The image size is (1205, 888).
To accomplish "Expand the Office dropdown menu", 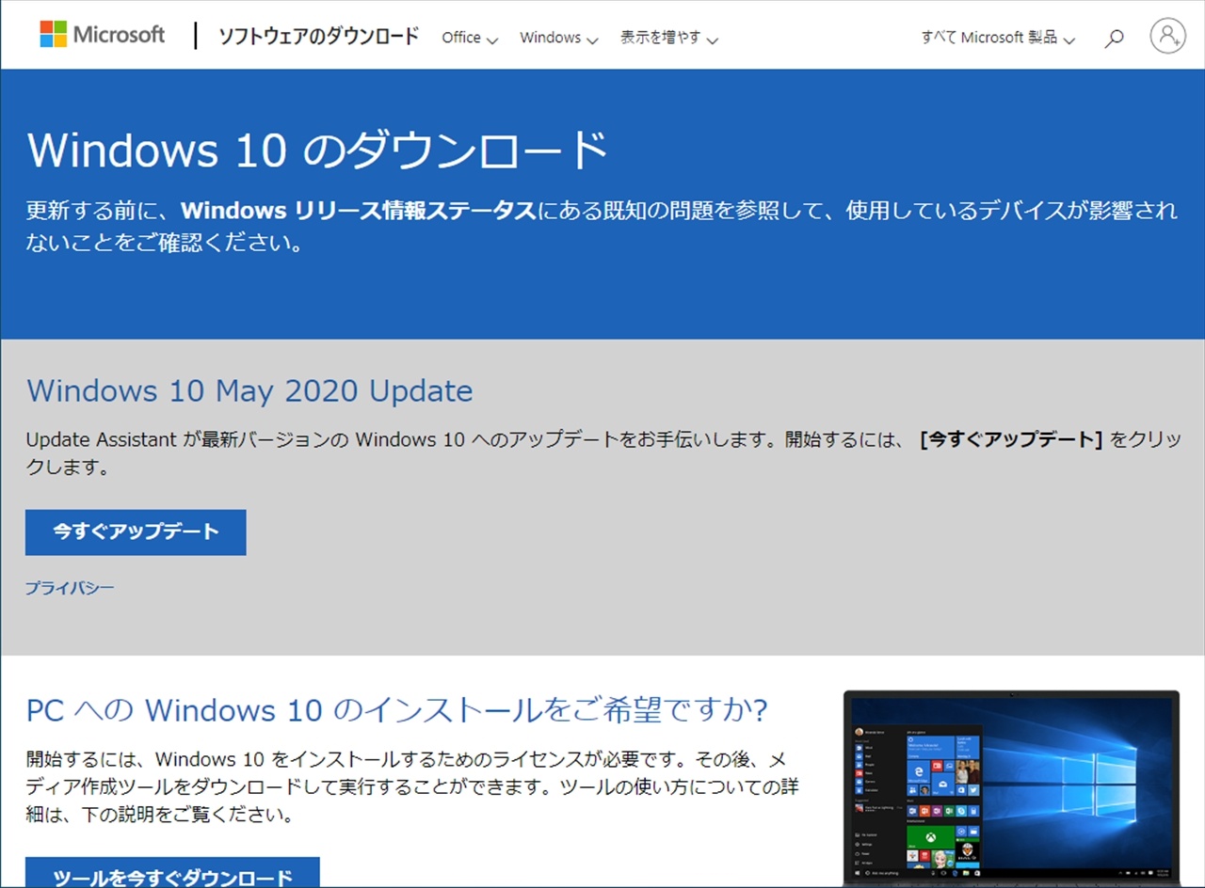I will pyautogui.click(x=470, y=38).
